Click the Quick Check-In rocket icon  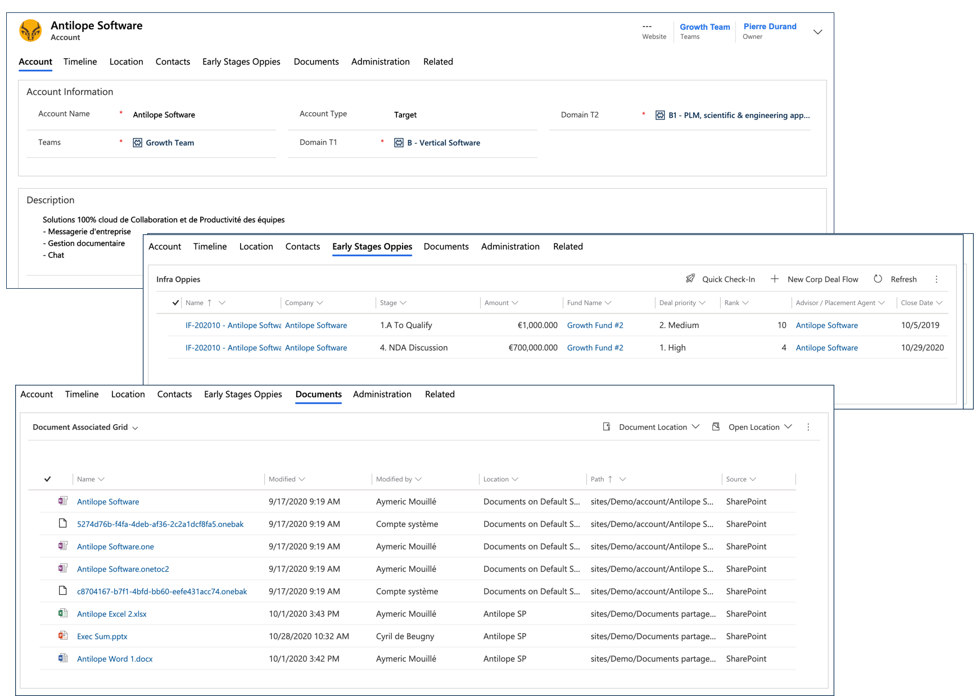click(690, 279)
